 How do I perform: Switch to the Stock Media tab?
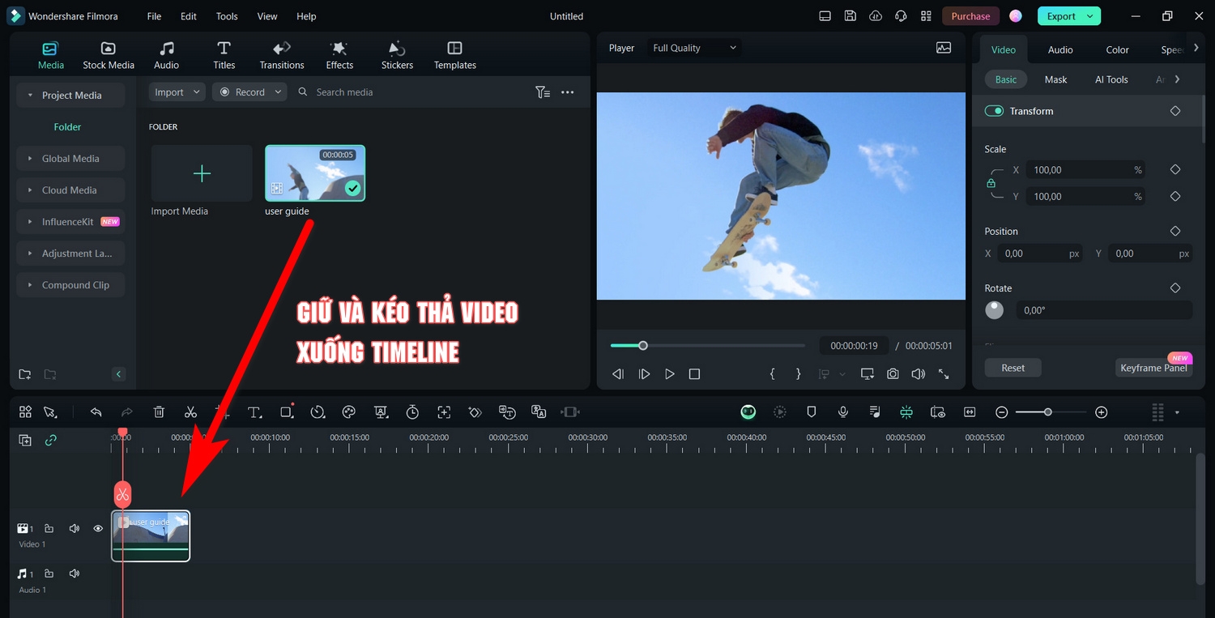(109, 54)
